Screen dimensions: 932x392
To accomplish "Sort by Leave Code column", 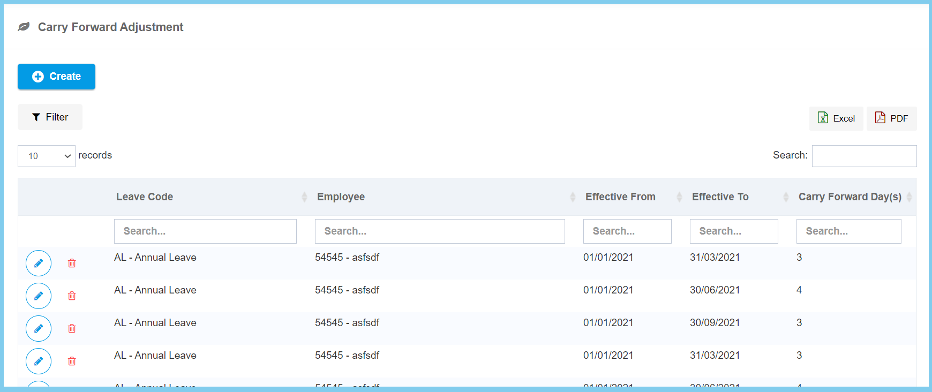I will click(145, 197).
